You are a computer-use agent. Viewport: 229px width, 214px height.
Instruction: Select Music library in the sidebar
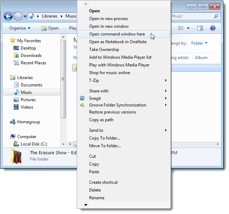click(32, 92)
